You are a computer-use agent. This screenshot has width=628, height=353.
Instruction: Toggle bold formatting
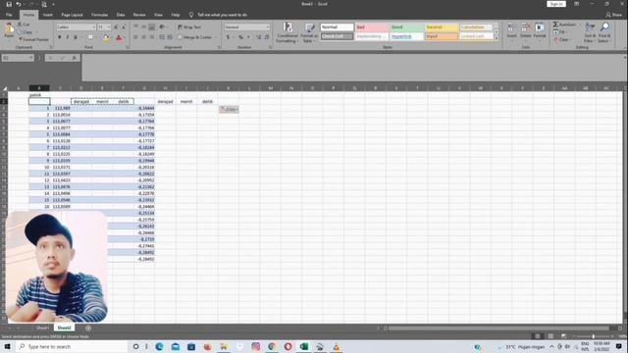tap(60, 37)
